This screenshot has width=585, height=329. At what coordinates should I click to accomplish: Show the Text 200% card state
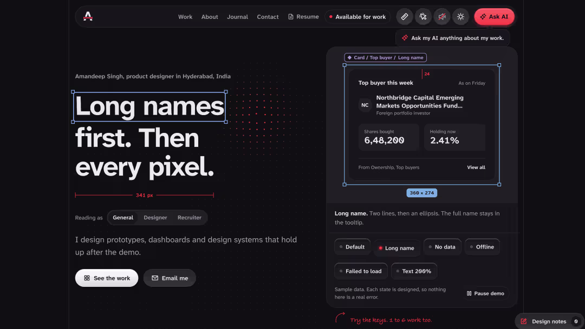(414, 271)
